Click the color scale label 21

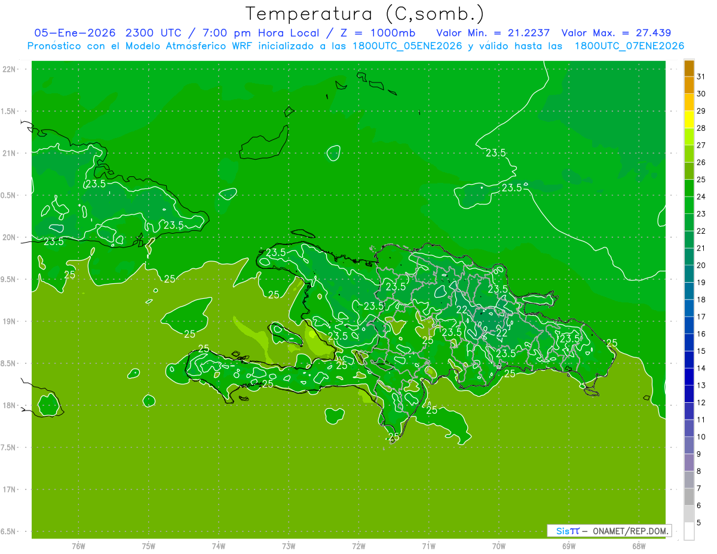[701, 248]
